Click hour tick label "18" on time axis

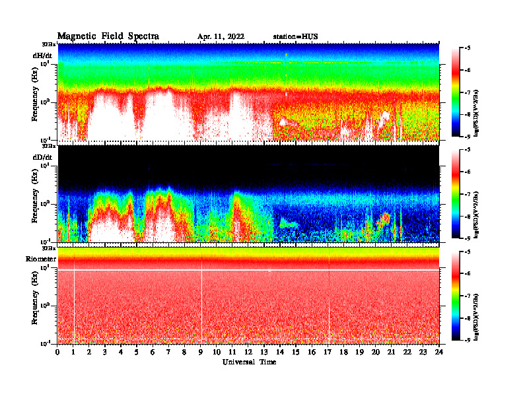click(343, 352)
